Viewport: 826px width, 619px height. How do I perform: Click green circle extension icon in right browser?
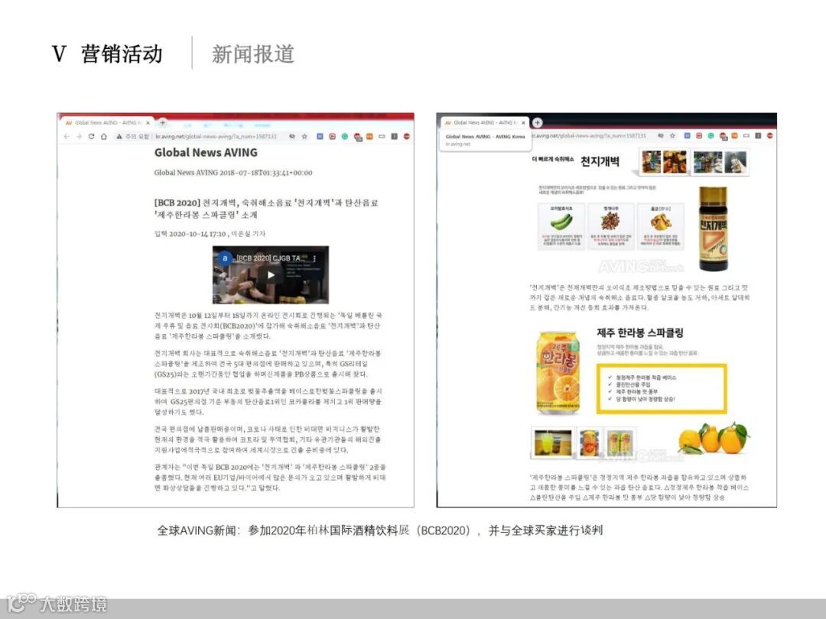(711, 136)
